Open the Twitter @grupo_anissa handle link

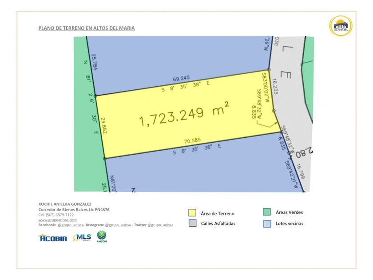160,225
